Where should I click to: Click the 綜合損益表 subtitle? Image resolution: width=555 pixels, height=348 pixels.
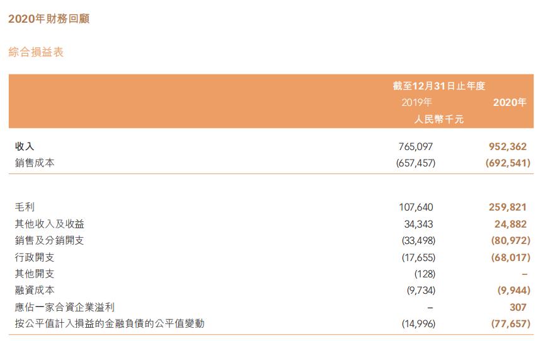point(36,52)
